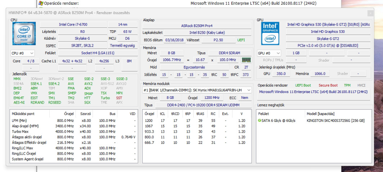This screenshot has height=172, width=383.
Task: Click the ASRock B250M Pro4 motherboard field
Action: (197, 26)
